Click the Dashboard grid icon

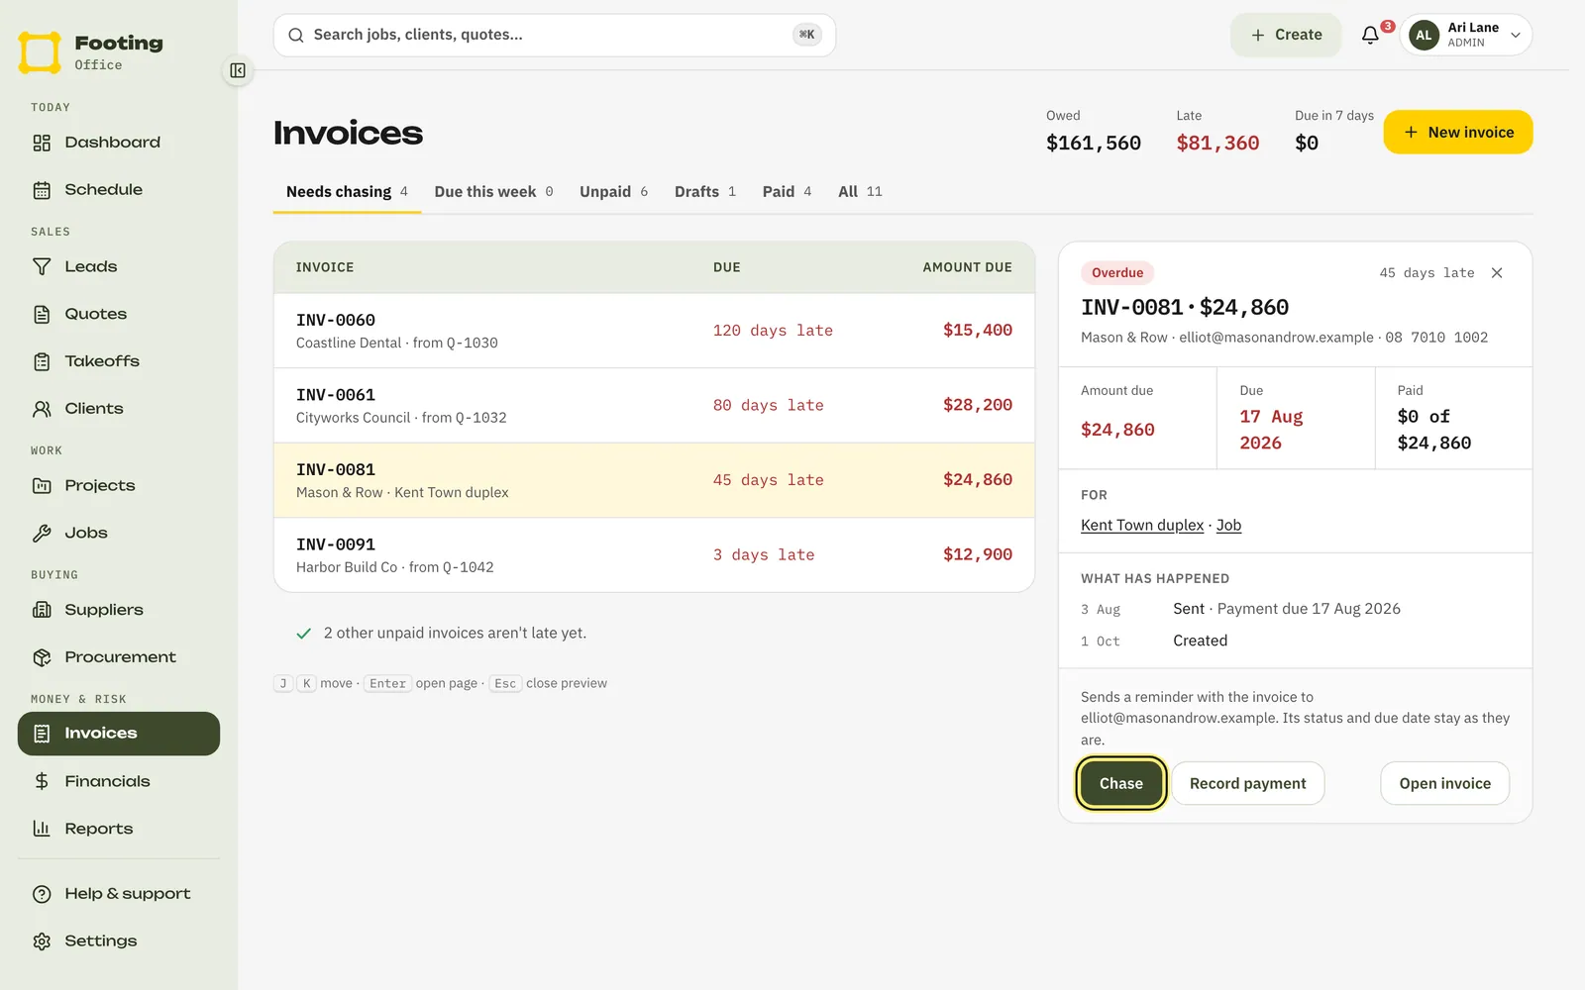point(42,143)
